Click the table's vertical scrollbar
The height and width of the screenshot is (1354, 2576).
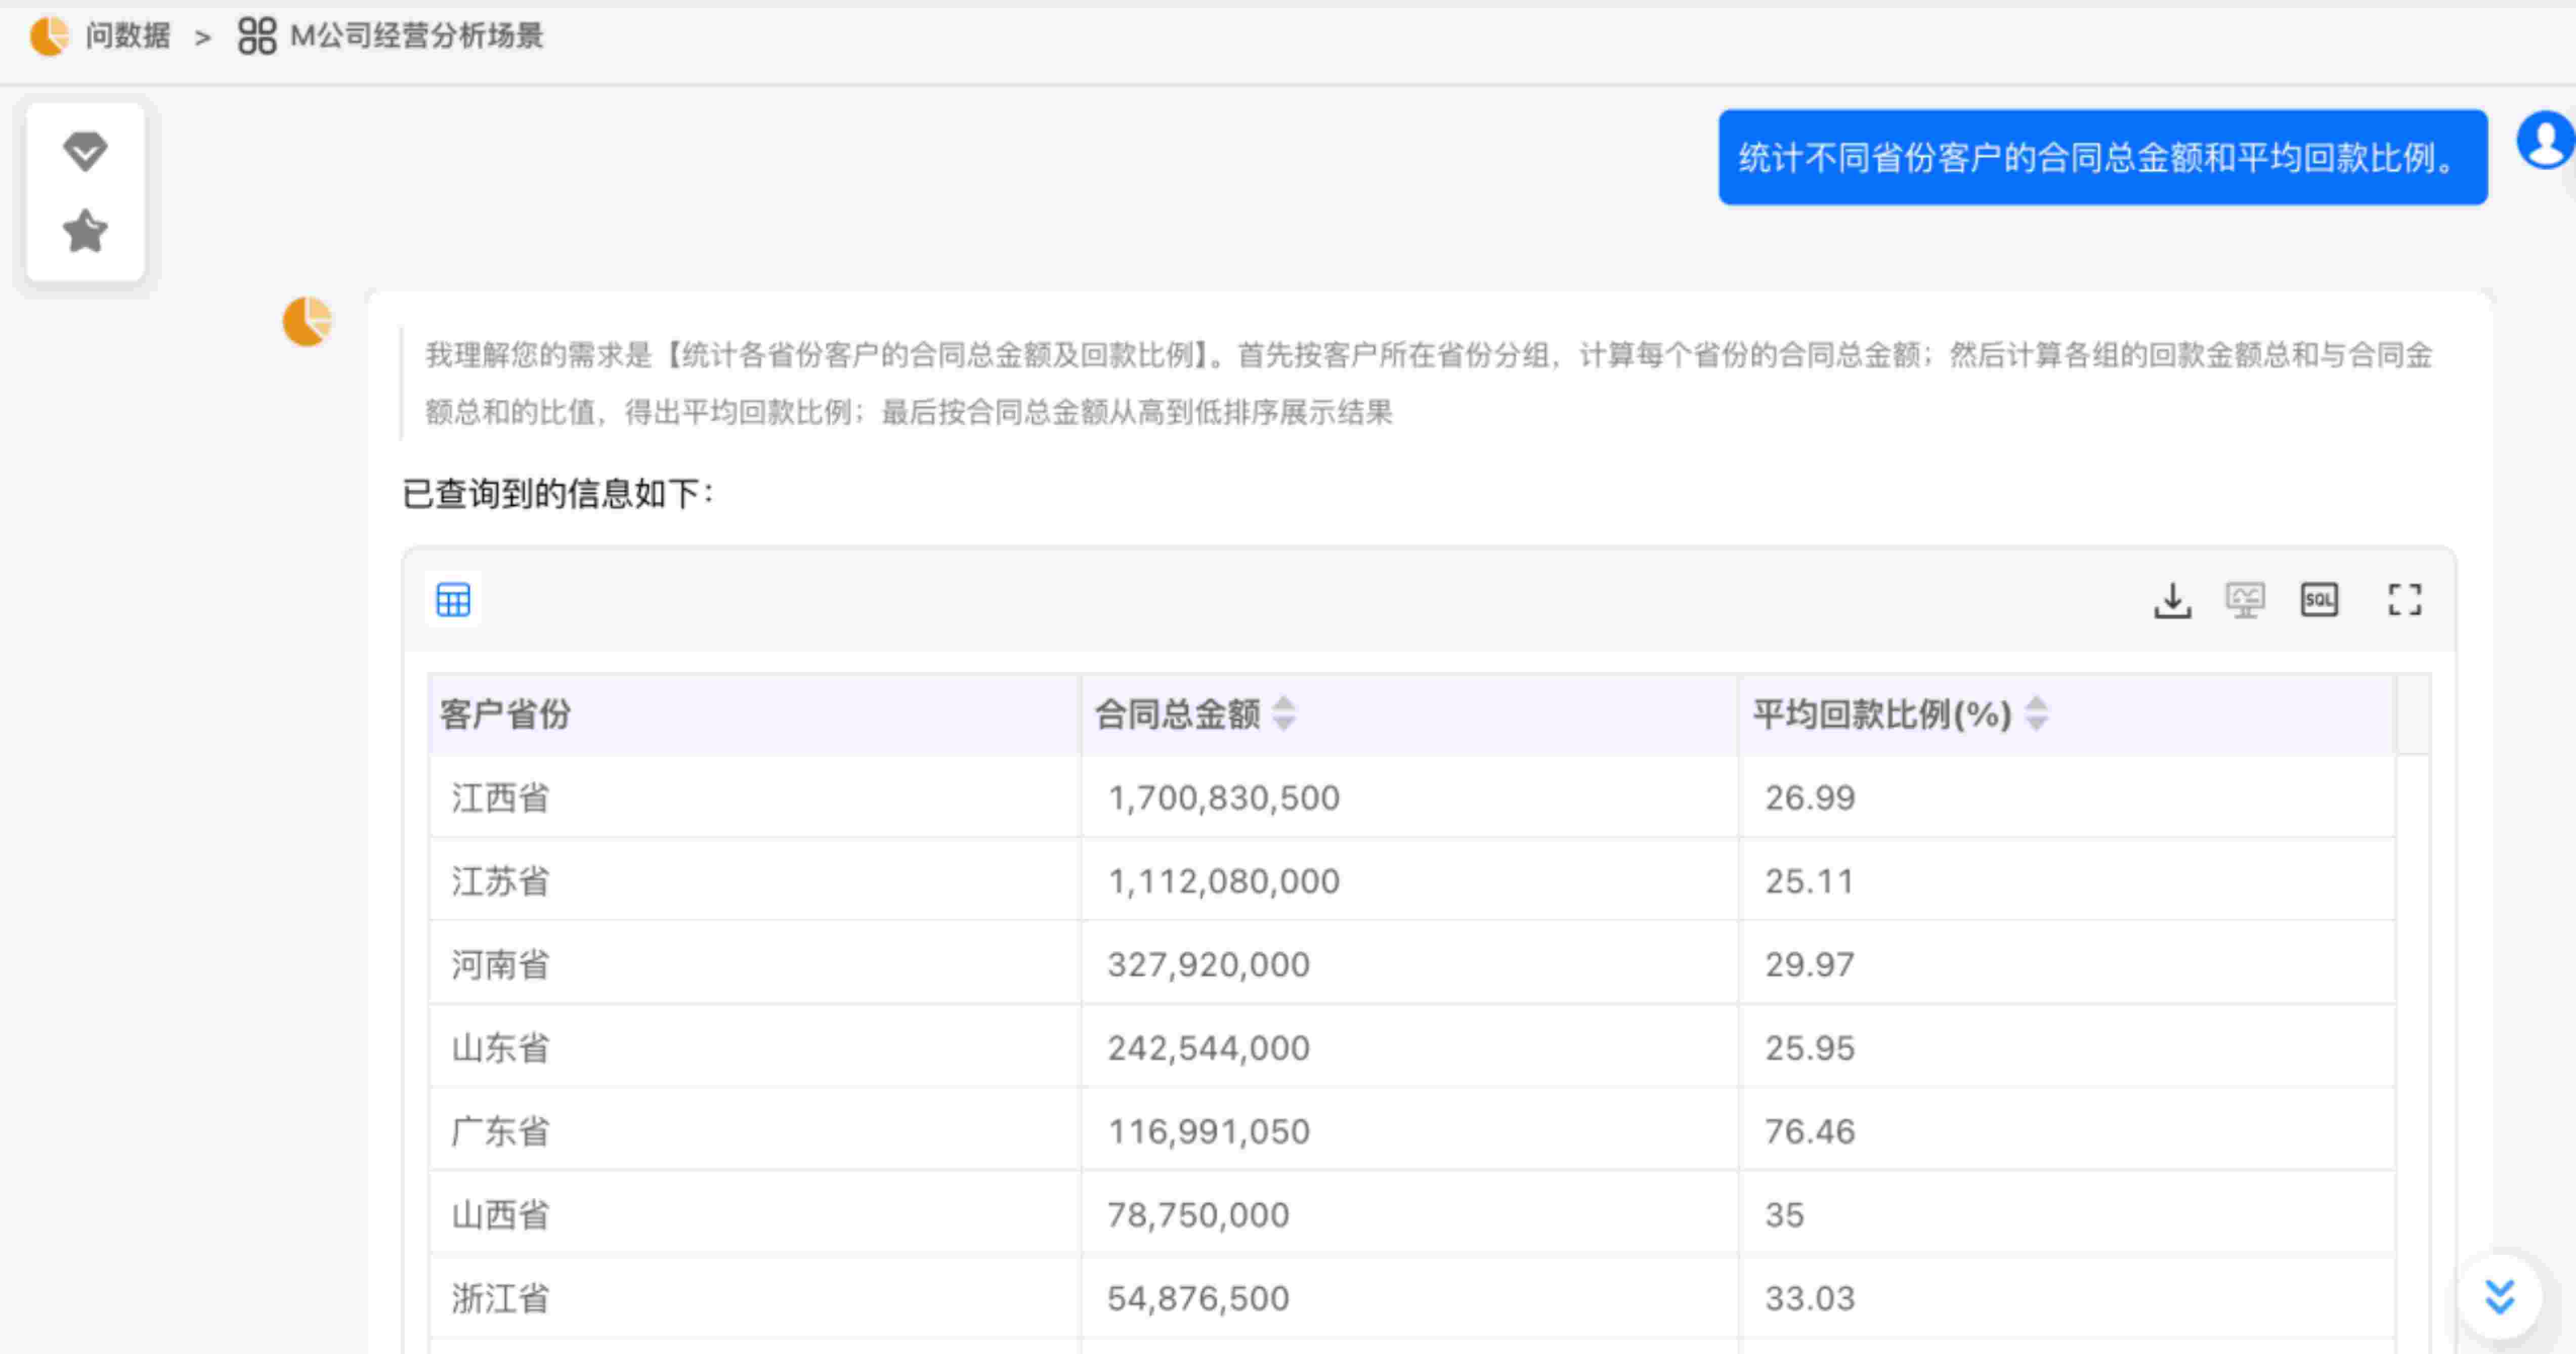click(x=2413, y=1000)
